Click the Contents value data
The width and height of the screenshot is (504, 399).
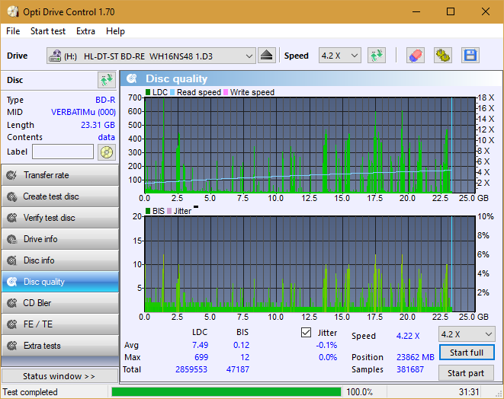tap(107, 137)
